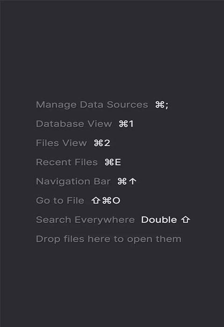Click the command symbol beside Navigation Bar
Screen dimensions: 224x327
point(122,181)
